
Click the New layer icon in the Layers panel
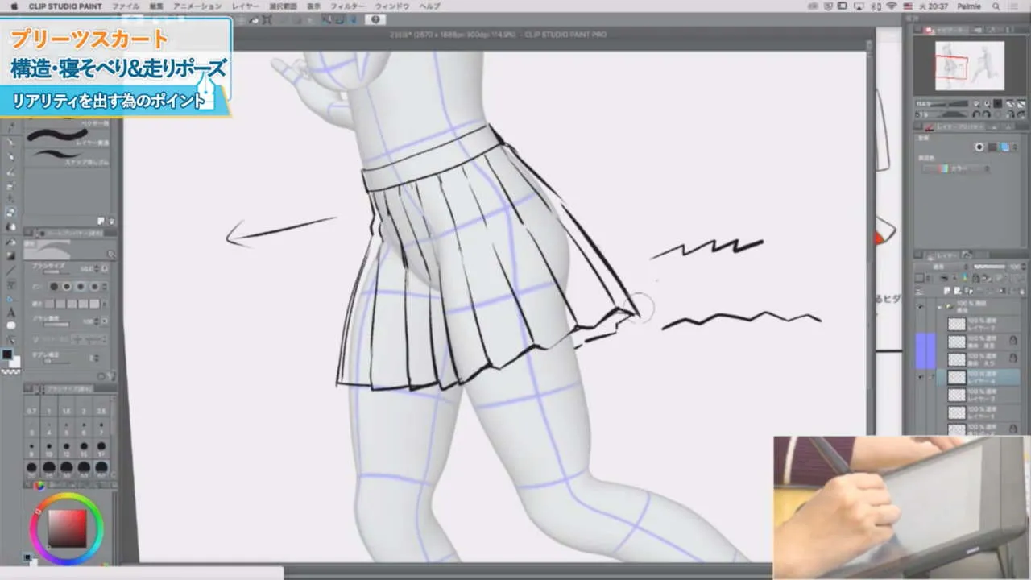coord(946,290)
